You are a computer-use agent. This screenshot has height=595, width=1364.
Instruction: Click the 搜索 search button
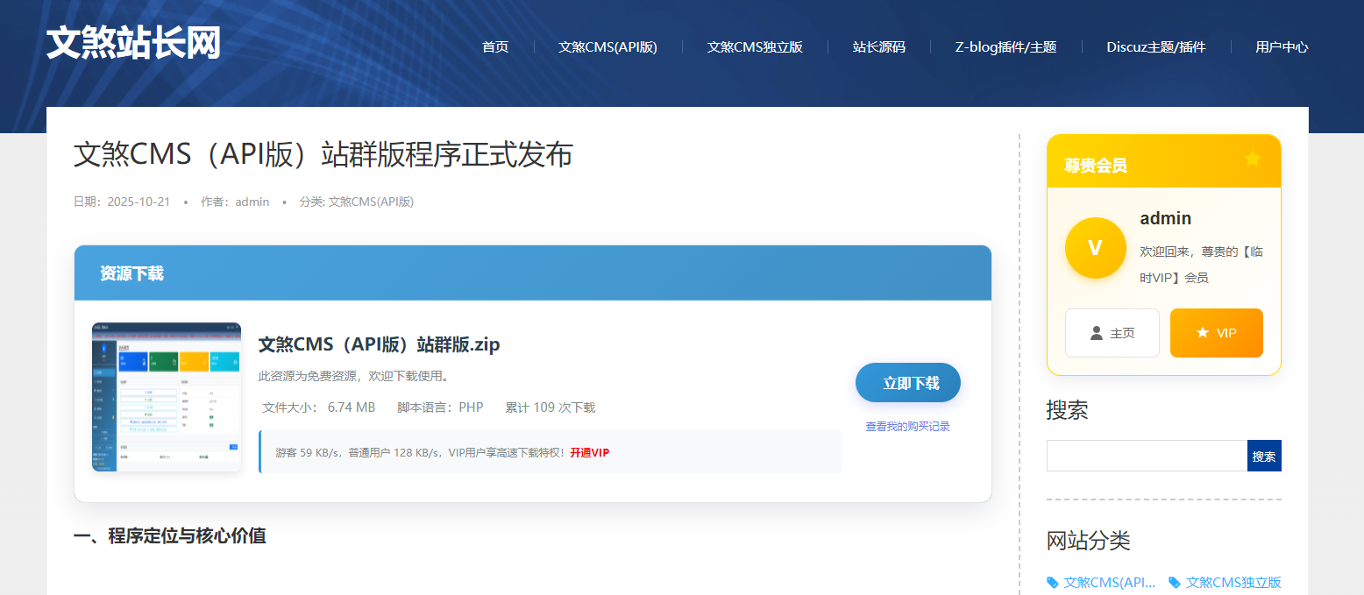click(1263, 456)
